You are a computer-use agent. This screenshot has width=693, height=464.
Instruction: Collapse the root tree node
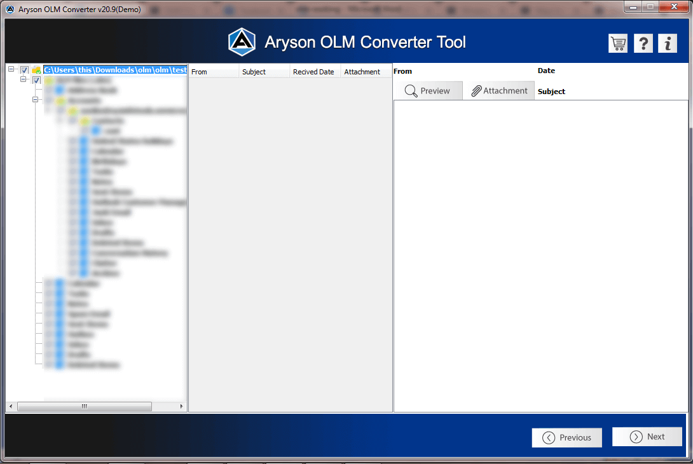(x=10, y=69)
